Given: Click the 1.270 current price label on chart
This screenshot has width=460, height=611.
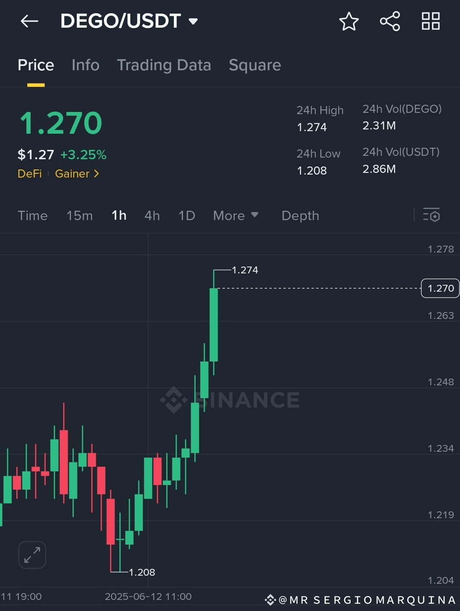Looking at the screenshot, I should pos(440,288).
